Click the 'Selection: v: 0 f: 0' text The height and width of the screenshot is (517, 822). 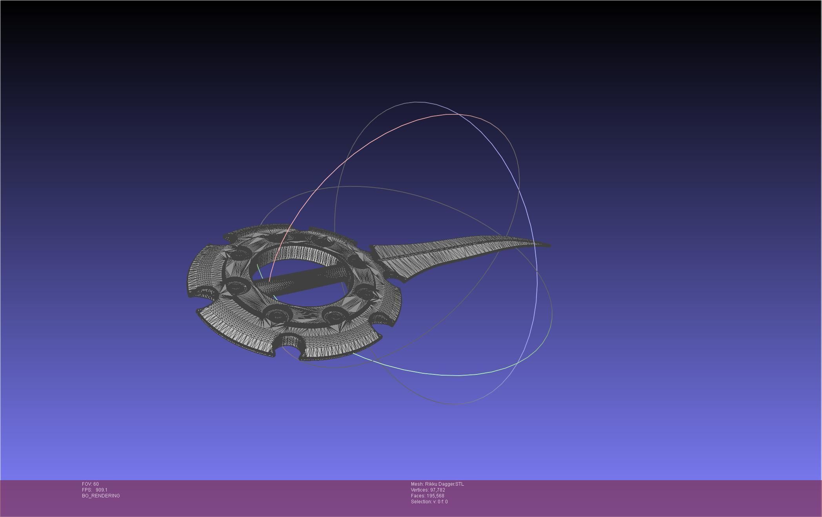pyautogui.click(x=429, y=502)
